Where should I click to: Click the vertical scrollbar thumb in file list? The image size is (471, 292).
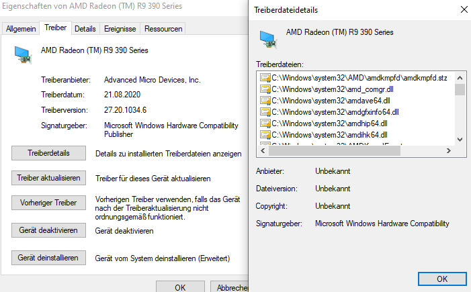pyautogui.click(x=460, y=89)
